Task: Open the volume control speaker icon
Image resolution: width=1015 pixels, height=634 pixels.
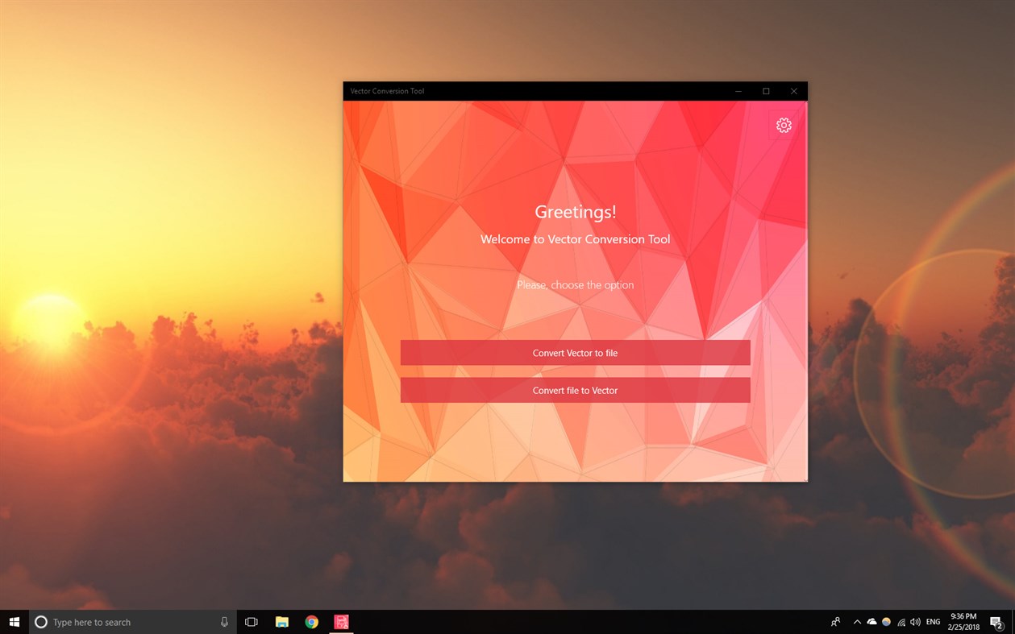Action: tap(915, 621)
